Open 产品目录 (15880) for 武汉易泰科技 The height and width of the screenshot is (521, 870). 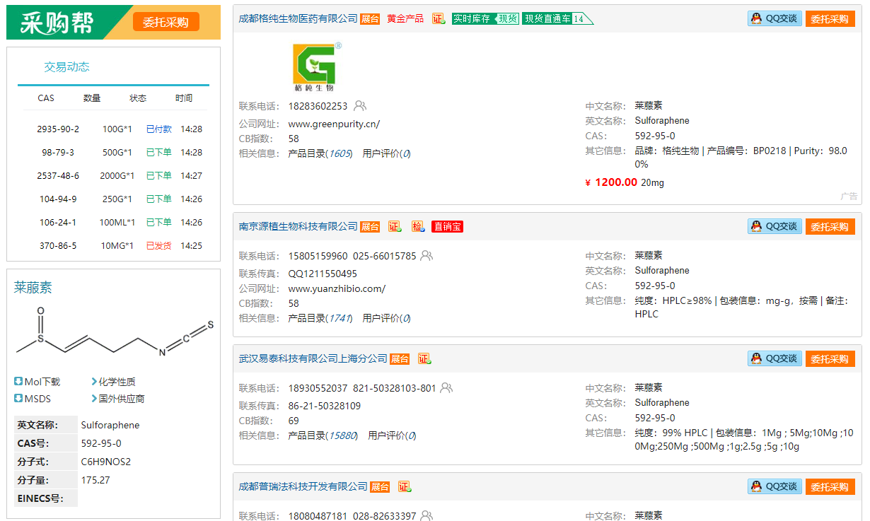coord(323,435)
